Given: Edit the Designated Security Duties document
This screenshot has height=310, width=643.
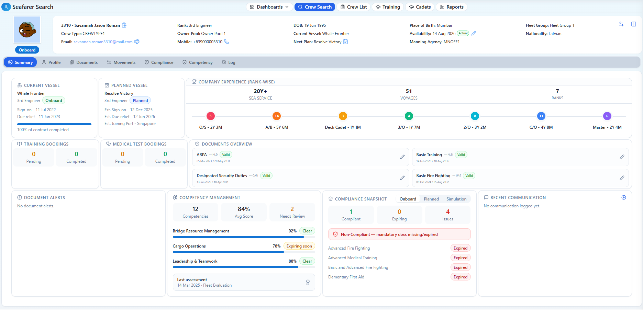Looking at the screenshot, I should coord(402,178).
